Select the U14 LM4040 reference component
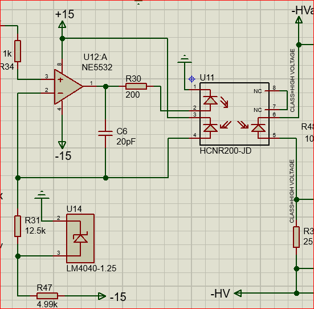 (x=80, y=238)
